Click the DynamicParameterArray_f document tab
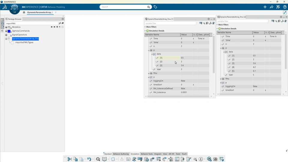Viewport: 288px width, 162px height. point(40,13)
